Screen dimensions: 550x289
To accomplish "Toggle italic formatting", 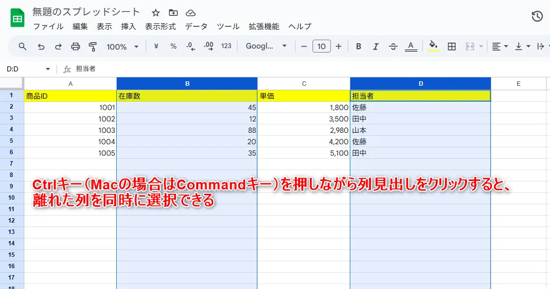I will click(376, 47).
